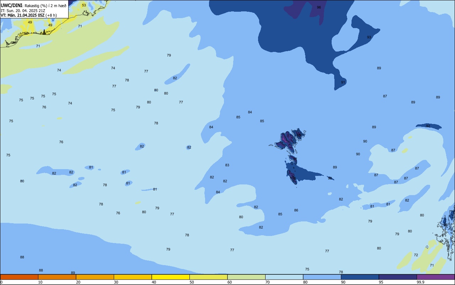Viewport: 455px width, 285px height.
Task: Click the legend tick label '60'
Action: click(x=230, y=282)
